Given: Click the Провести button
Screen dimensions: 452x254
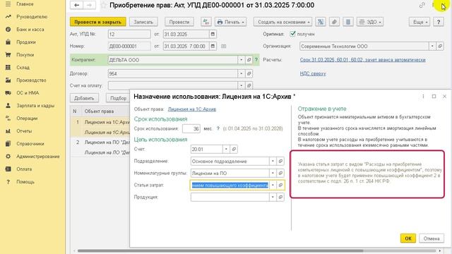Looking at the screenshot, I should point(179,22).
